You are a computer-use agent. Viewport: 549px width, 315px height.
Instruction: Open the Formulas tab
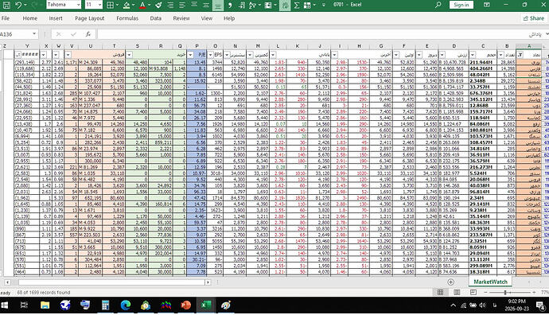pos(127,18)
